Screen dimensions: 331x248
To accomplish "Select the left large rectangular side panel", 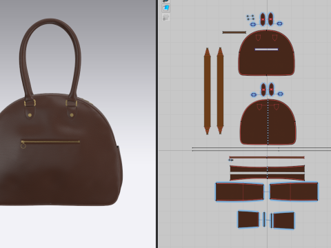I will point(239,192).
